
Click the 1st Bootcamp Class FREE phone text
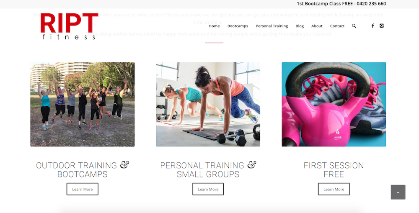point(341,4)
